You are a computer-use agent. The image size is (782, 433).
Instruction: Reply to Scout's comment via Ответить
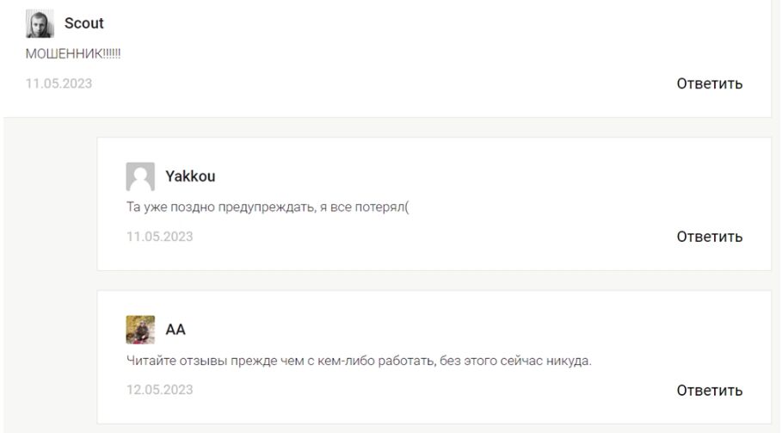click(x=709, y=84)
